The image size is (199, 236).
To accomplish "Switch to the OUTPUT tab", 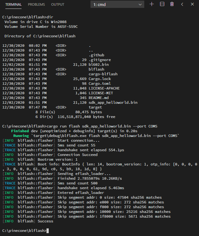I will click(x=58, y=4).
